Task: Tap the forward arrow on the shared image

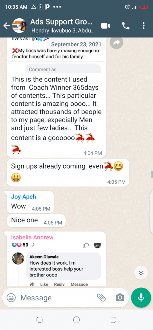Action: point(116,43)
